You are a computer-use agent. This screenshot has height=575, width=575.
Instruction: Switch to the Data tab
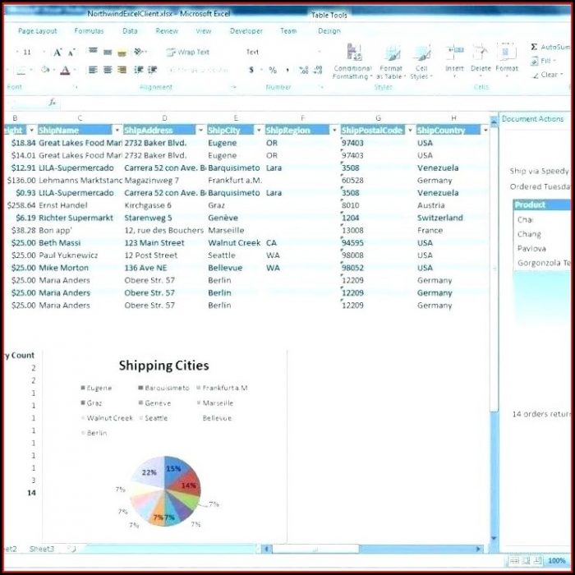(130, 31)
